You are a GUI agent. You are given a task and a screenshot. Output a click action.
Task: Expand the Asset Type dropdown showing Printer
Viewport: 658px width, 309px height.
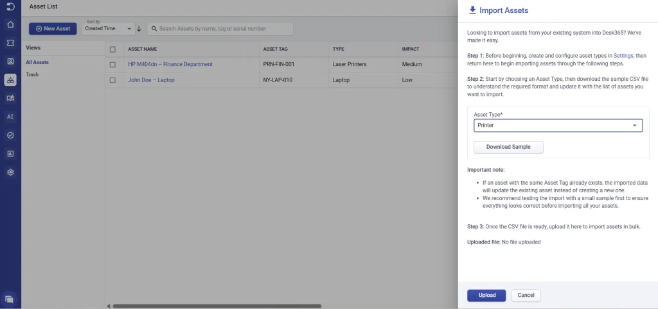pos(557,126)
